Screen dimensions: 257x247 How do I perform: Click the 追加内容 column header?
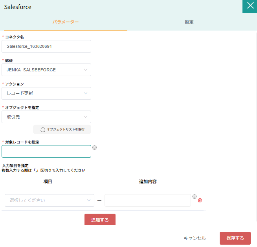148,182
